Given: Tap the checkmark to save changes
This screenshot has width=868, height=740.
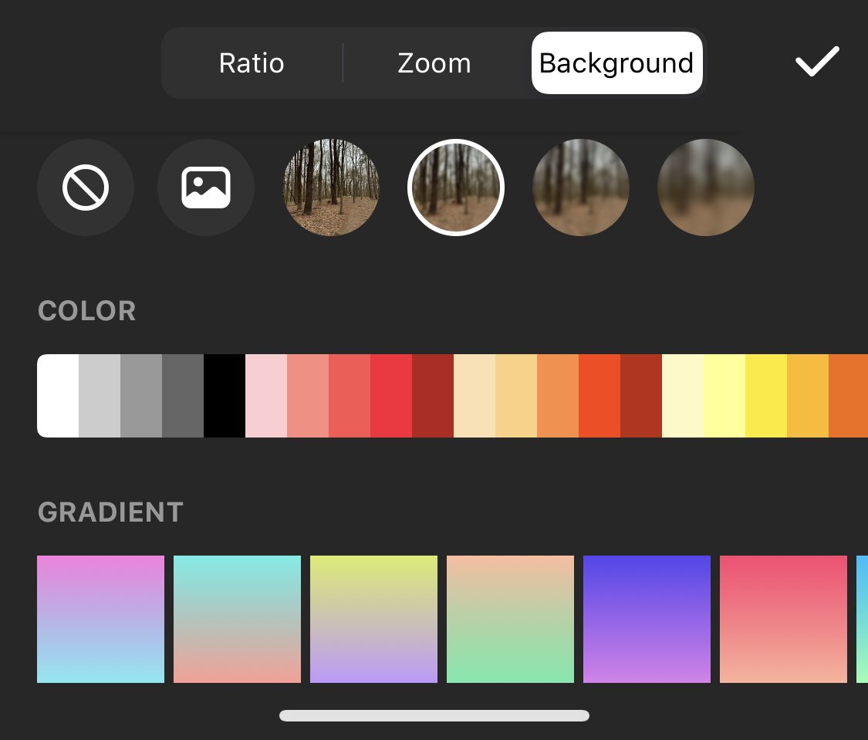Looking at the screenshot, I should tap(816, 63).
